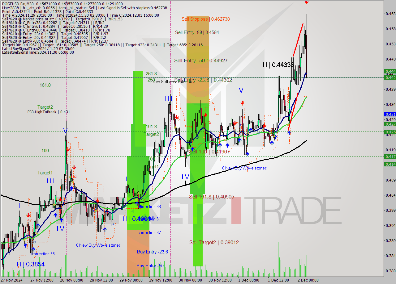Select the 'Sell Target2 | 0.39012' label
This screenshot has height=284, width=396.
(x=214, y=243)
